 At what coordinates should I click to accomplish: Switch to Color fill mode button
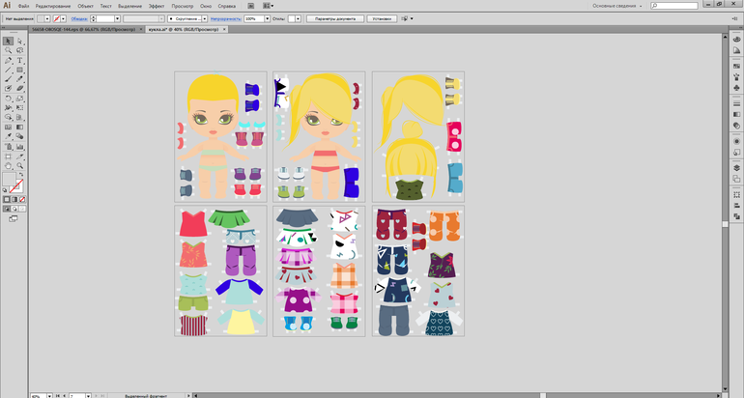(x=7, y=199)
